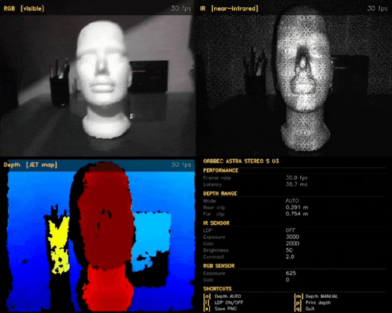Click the Mode value AUTO
The width and height of the screenshot is (392, 313).
[x=292, y=201]
